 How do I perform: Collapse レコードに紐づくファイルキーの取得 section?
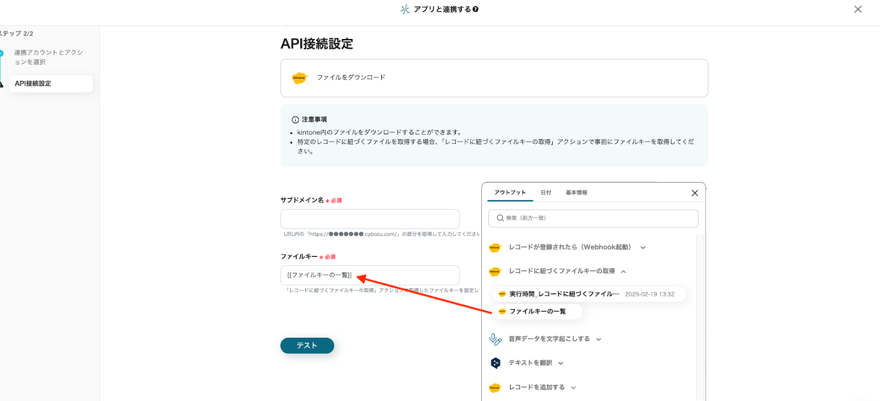[623, 272]
